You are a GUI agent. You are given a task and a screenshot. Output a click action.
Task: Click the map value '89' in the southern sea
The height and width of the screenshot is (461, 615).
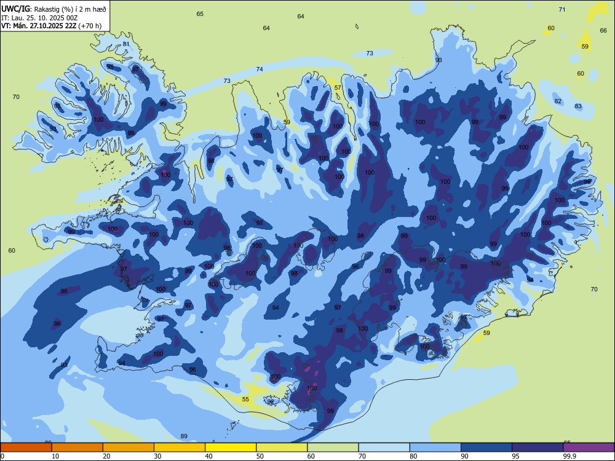[184, 436]
